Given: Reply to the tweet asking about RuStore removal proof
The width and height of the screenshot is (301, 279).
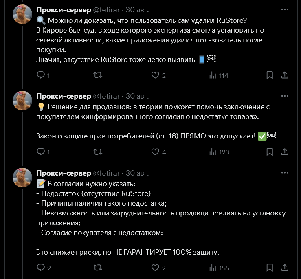Looking at the screenshot, I should point(41,75).
